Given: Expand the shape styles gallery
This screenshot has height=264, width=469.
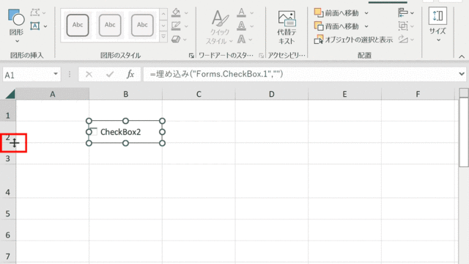Looking at the screenshot, I should point(163,37).
